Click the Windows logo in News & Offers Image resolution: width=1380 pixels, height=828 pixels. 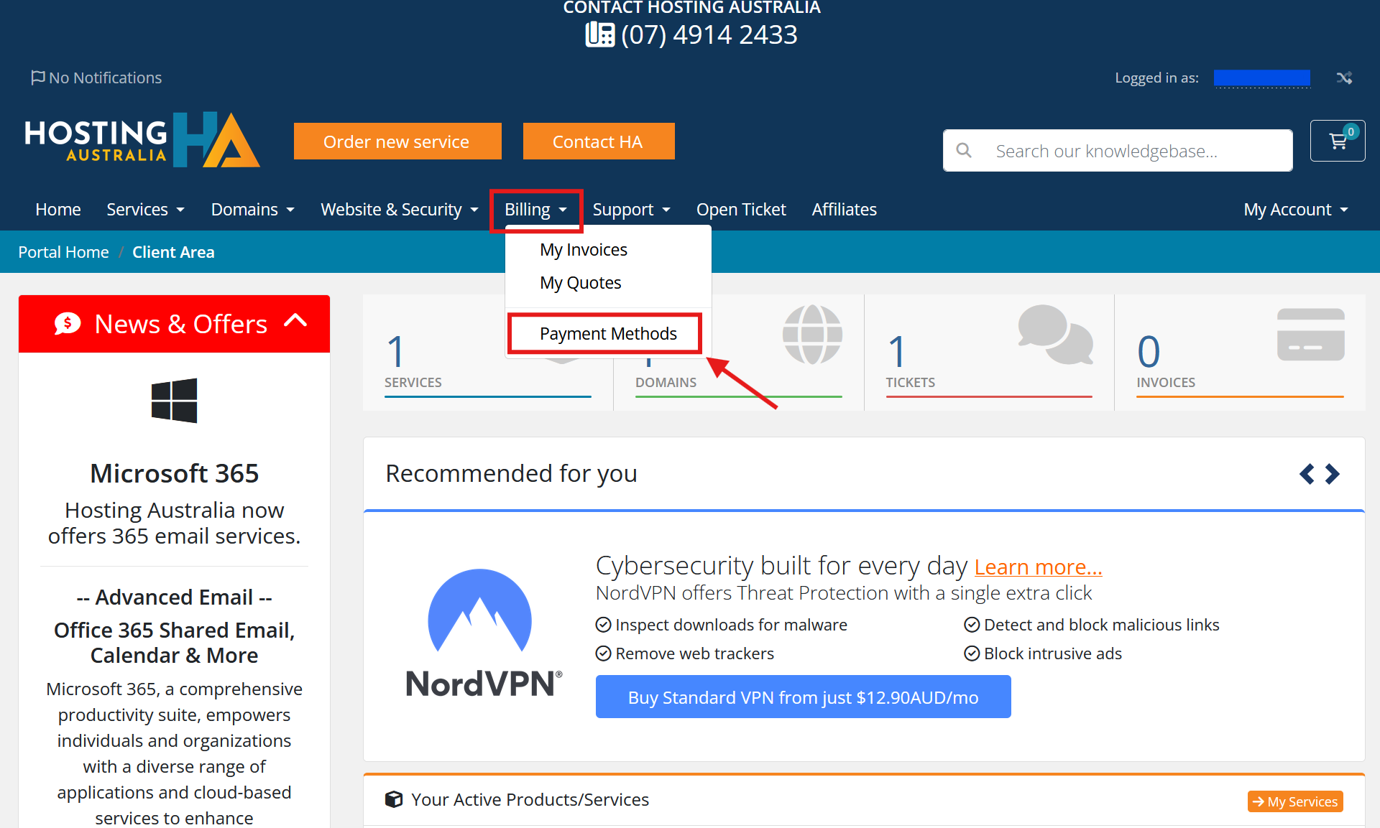coord(175,401)
